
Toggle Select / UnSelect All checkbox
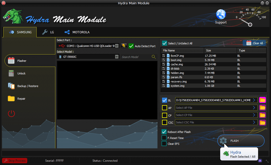(165, 43)
